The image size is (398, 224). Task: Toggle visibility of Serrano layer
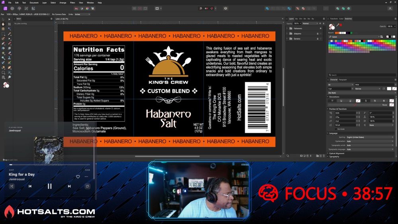[x=320, y=39]
